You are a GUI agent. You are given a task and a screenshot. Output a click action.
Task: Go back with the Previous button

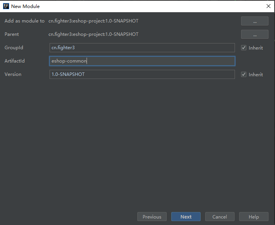pos(152,217)
